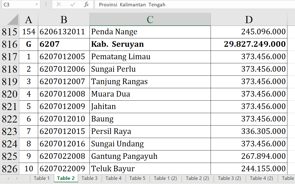Open the Table 4 (2) sheet tab
The height and width of the screenshot is (184, 295).
tap(261, 178)
